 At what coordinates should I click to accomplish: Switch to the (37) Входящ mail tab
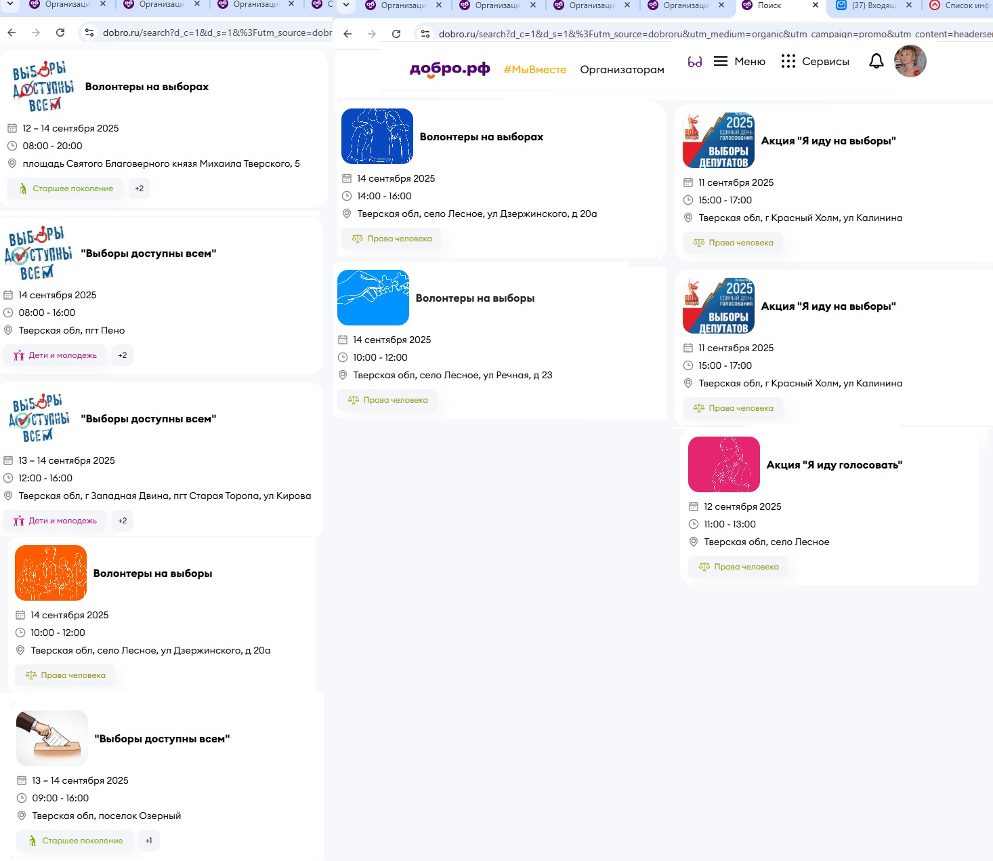873,5
